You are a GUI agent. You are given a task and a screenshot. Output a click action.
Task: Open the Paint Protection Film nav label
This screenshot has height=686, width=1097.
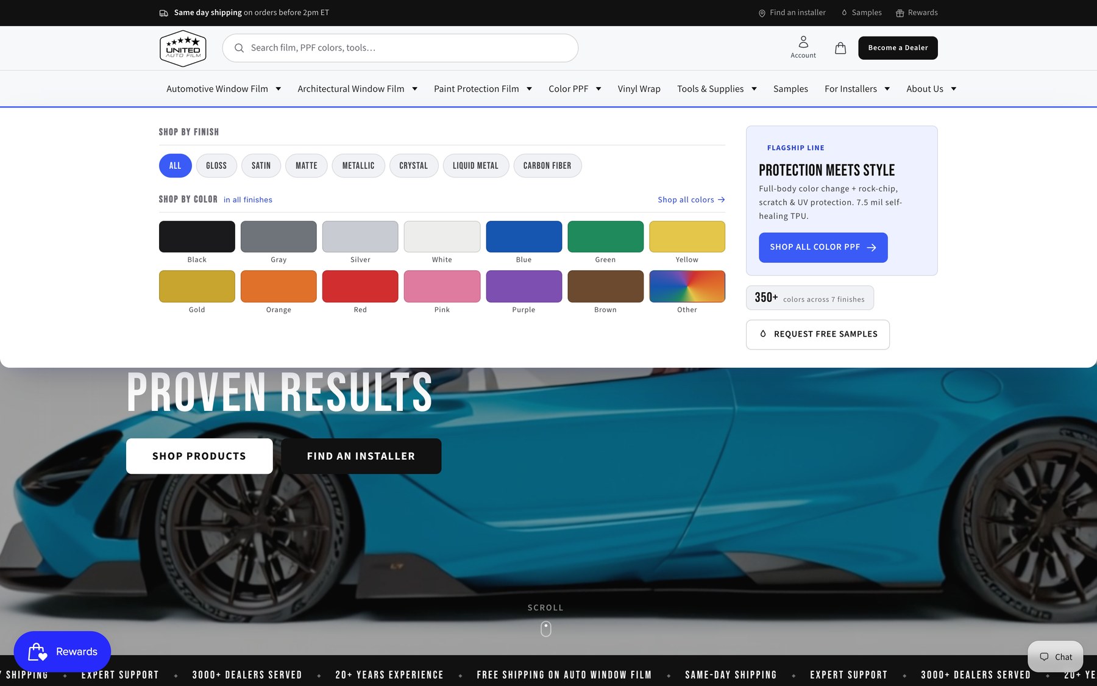(x=477, y=89)
